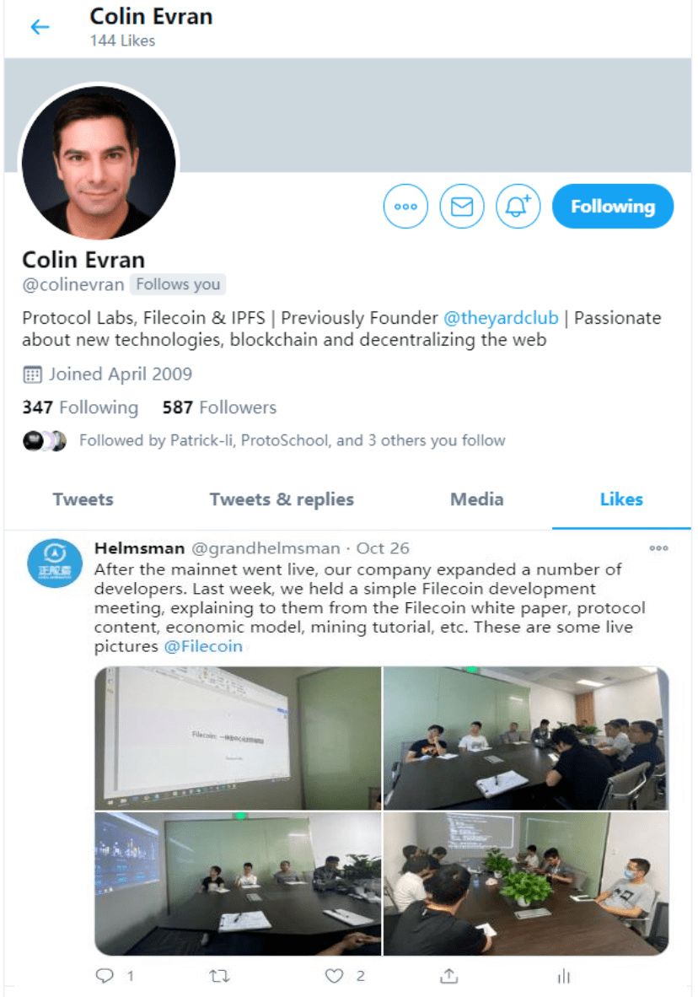Select the Media tab
This screenshot has width=698, height=997.
click(x=477, y=499)
